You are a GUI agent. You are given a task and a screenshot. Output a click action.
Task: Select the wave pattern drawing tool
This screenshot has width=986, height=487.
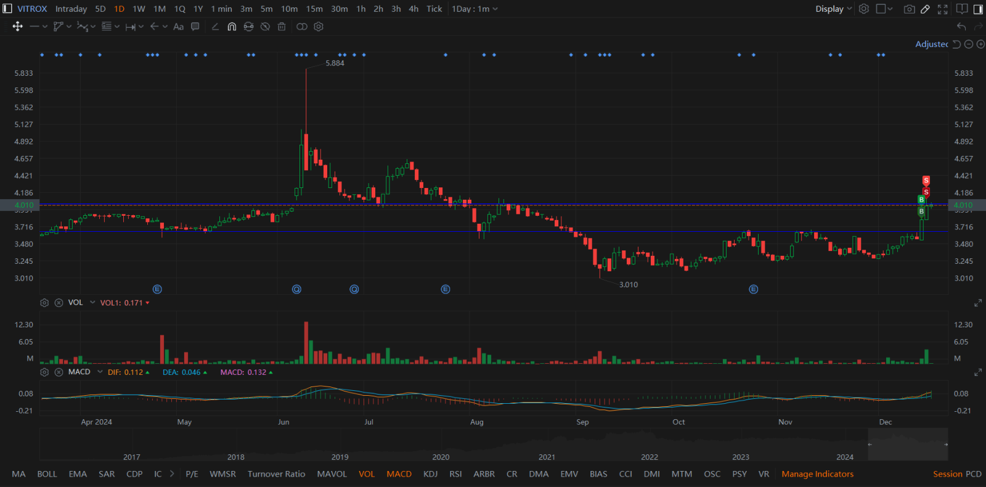(x=83, y=27)
